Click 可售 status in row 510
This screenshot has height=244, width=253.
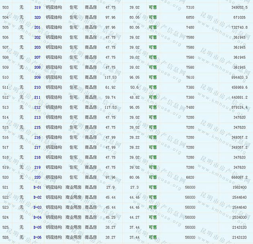tap(153, 77)
